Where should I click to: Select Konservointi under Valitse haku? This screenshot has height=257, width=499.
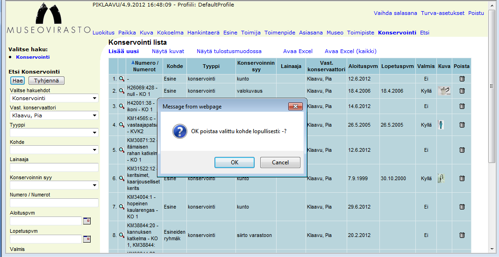click(33, 57)
